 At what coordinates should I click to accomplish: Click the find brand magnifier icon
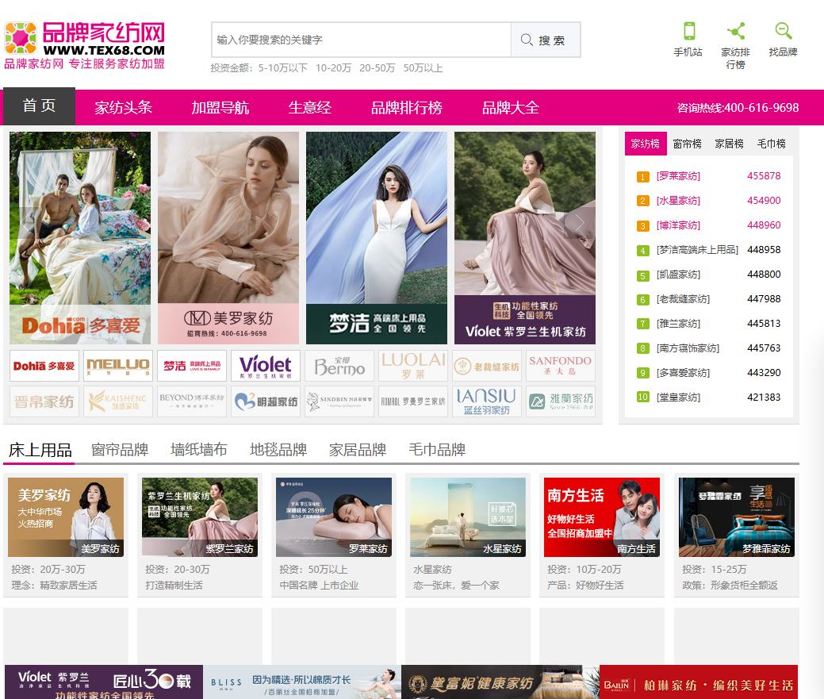pyautogui.click(x=783, y=32)
